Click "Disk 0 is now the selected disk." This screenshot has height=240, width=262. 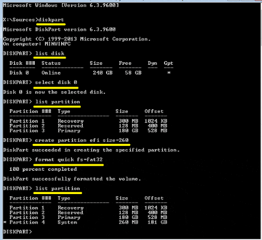click(x=54, y=92)
